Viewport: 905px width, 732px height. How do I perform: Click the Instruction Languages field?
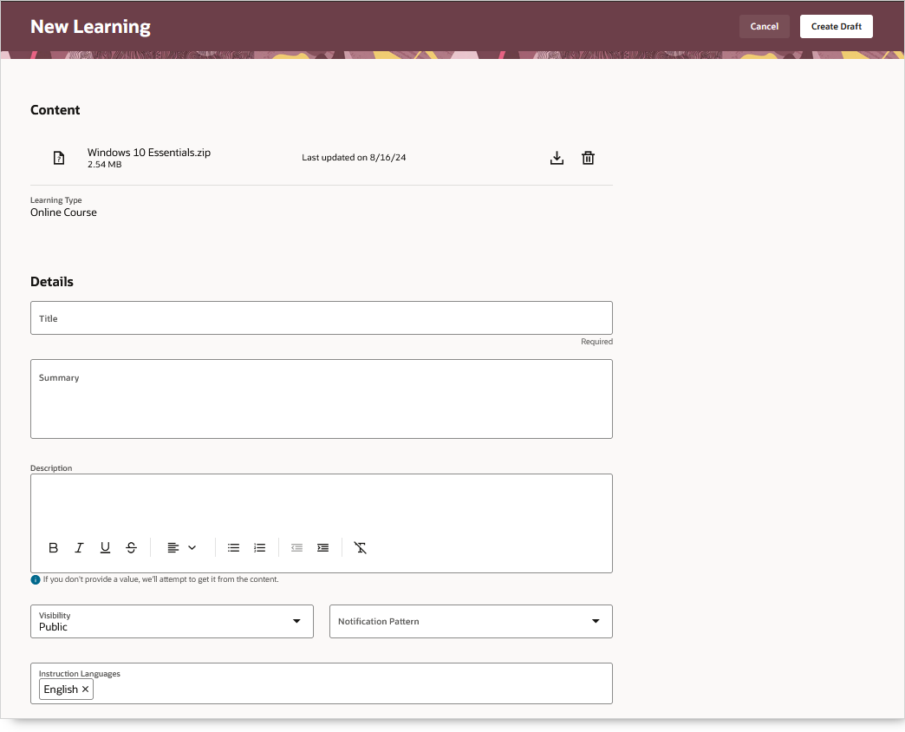coord(322,683)
